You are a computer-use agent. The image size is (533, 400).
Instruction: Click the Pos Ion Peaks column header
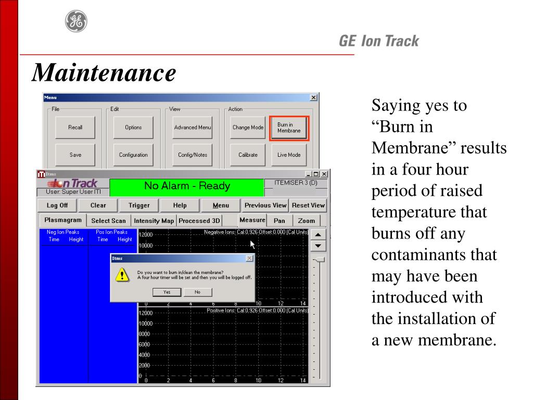(111, 232)
